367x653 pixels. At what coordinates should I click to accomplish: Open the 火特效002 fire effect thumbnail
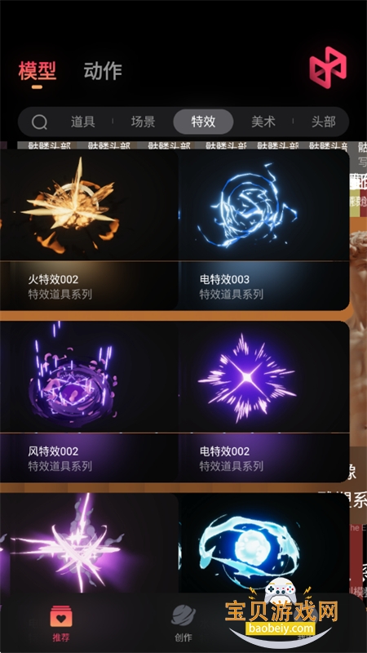click(89, 206)
